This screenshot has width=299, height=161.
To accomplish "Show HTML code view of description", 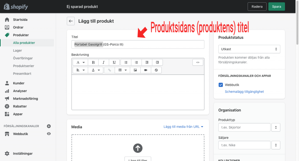I will coord(198,62).
